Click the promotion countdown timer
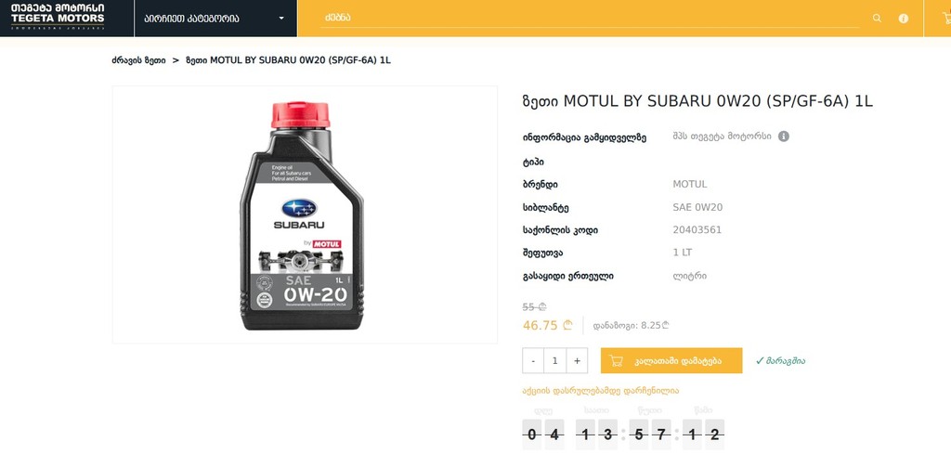This screenshot has height=467, width=951. 623,434
